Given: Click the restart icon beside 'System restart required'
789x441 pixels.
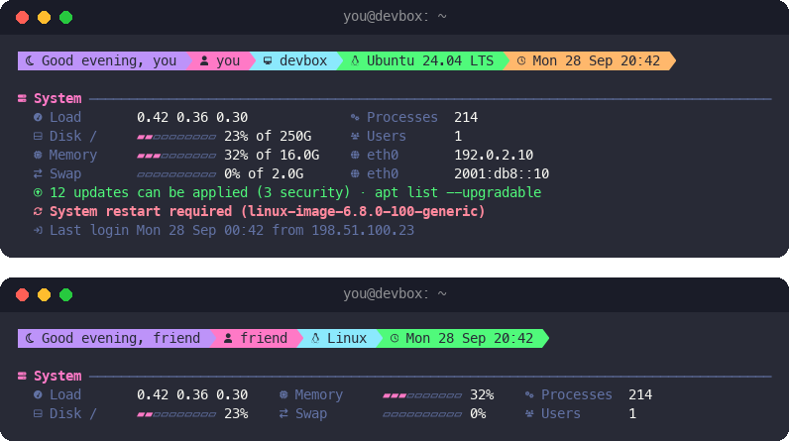Looking at the screenshot, I should [x=38, y=212].
